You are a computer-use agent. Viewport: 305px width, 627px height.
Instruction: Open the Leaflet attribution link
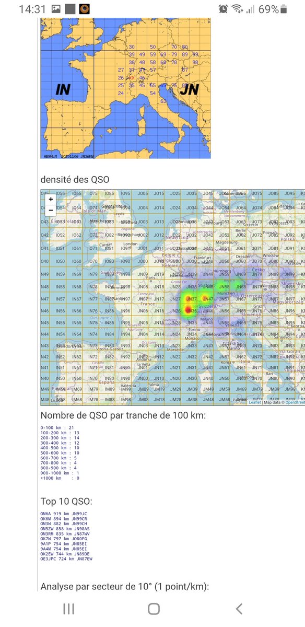tap(255, 402)
